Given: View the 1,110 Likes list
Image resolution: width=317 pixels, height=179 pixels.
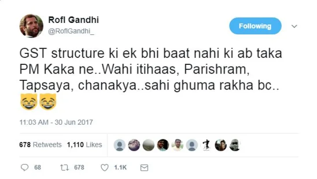Looking at the screenshot, I should tap(85, 145).
